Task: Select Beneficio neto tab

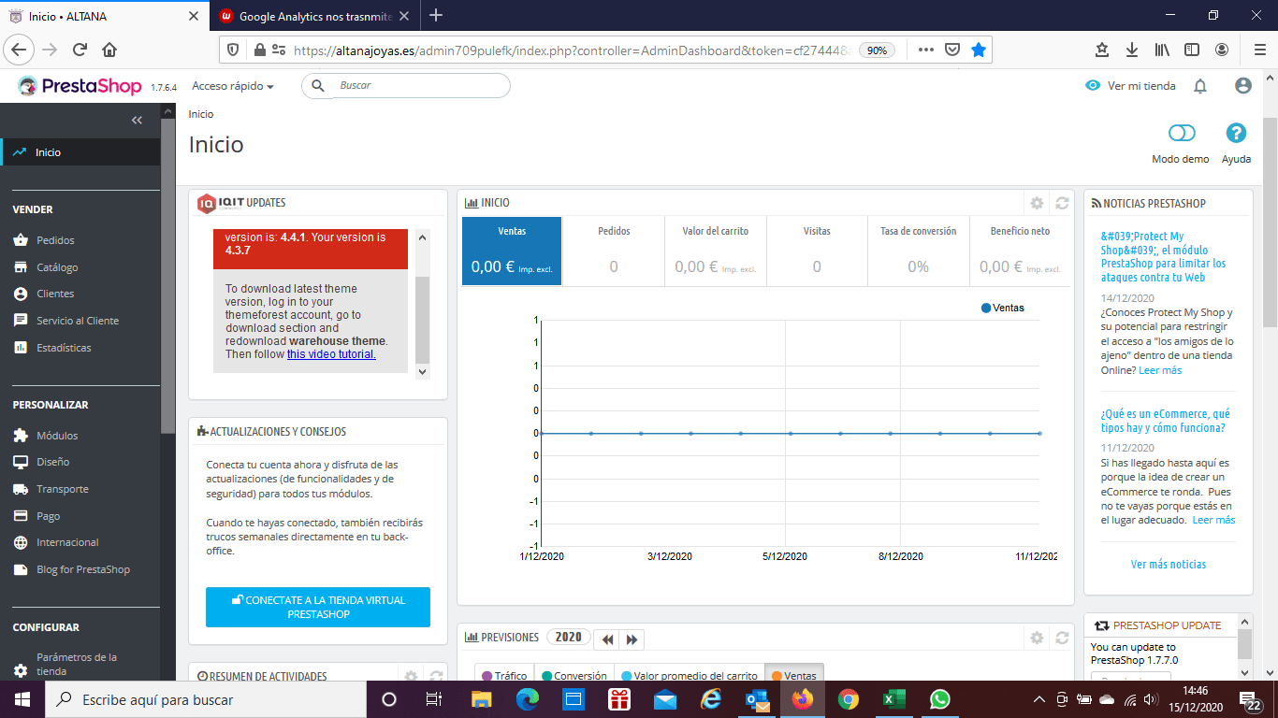Action: [x=1021, y=251]
